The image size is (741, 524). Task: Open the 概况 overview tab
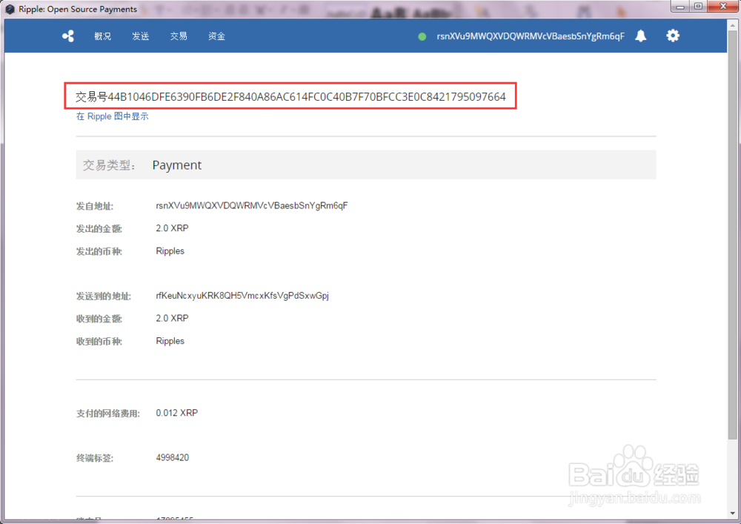(102, 36)
